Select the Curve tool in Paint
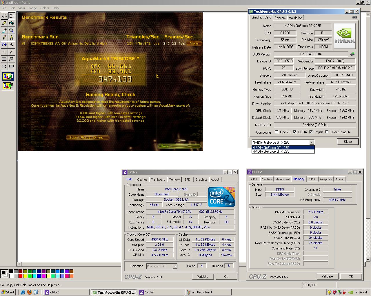The height and width of the screenshot is (296, 371). click(12, 52)
